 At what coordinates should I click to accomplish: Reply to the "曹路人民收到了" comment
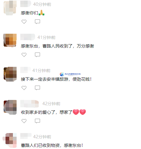point(37,55)
